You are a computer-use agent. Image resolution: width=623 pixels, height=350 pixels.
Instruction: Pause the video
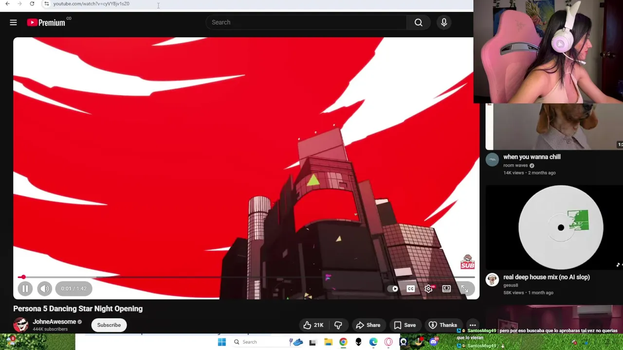coord(25,289)
